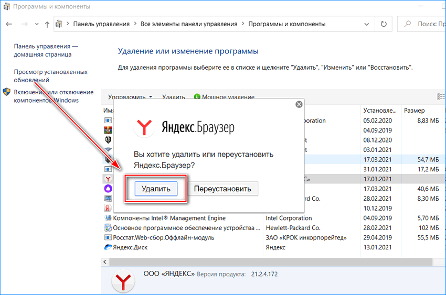Click Programs and Features title bar icon
The width and height of the screenshot is (446, 295).
pyautogui.click(x=6, y=6)
